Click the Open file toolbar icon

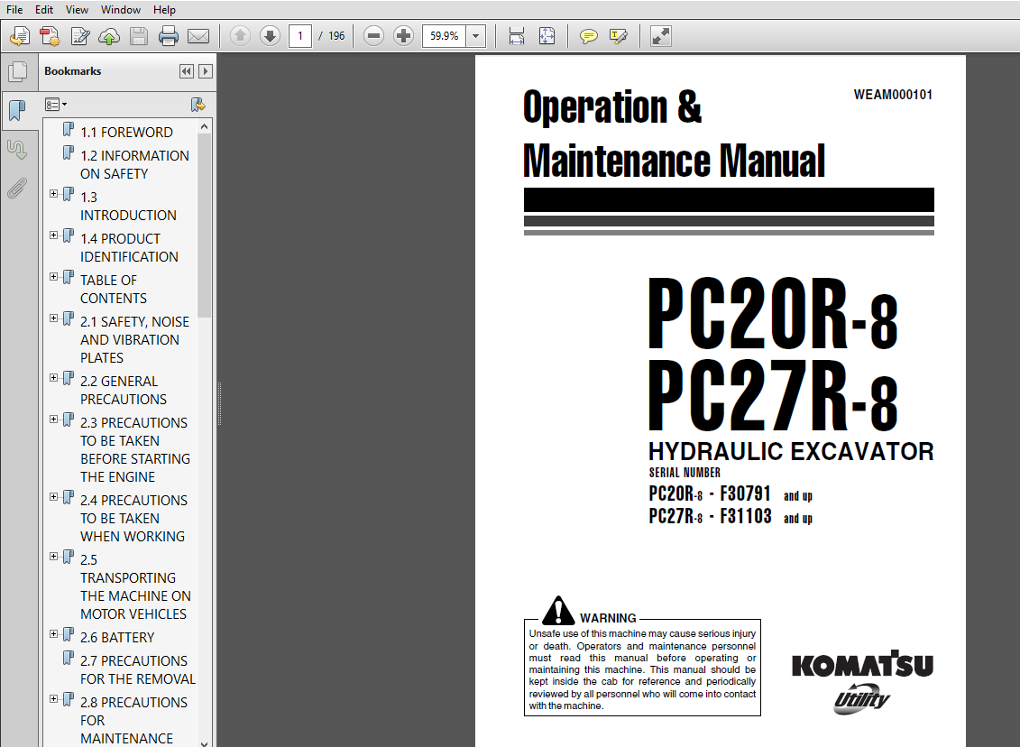click(20, 36)
